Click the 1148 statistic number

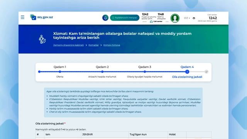pyautogui.click(x=161, y=14)
